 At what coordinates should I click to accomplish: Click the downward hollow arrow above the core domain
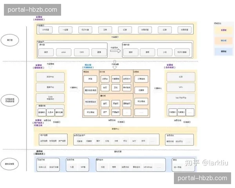(115, 63)
